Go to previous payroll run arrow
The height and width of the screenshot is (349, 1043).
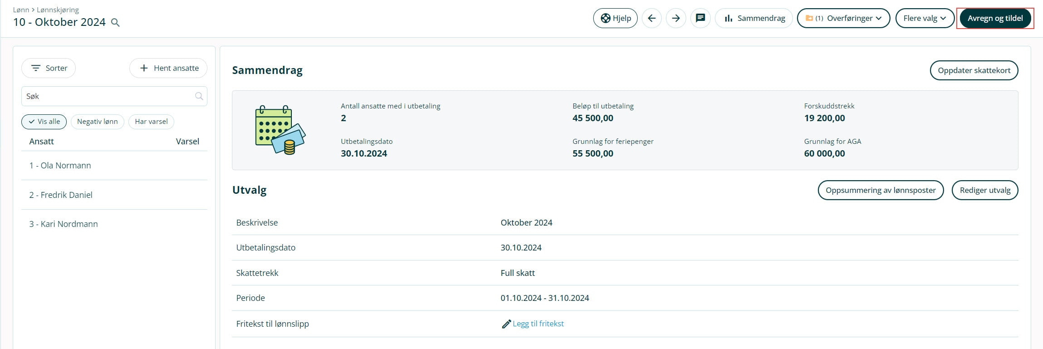tap(651, 18)
